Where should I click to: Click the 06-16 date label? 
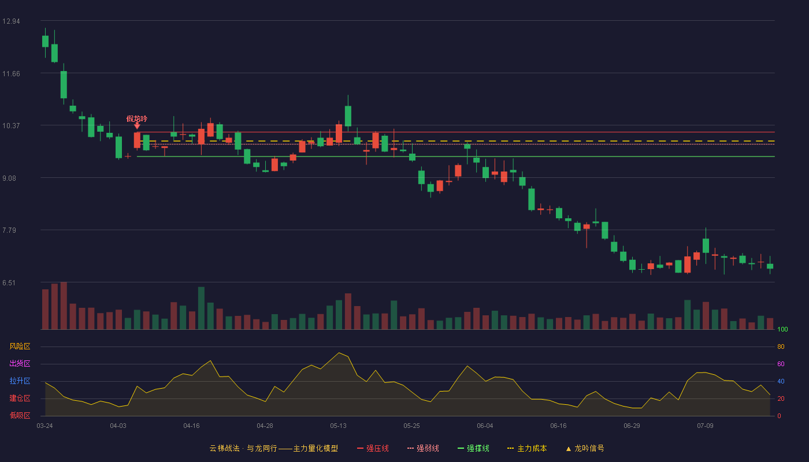(x=558, y=426)
